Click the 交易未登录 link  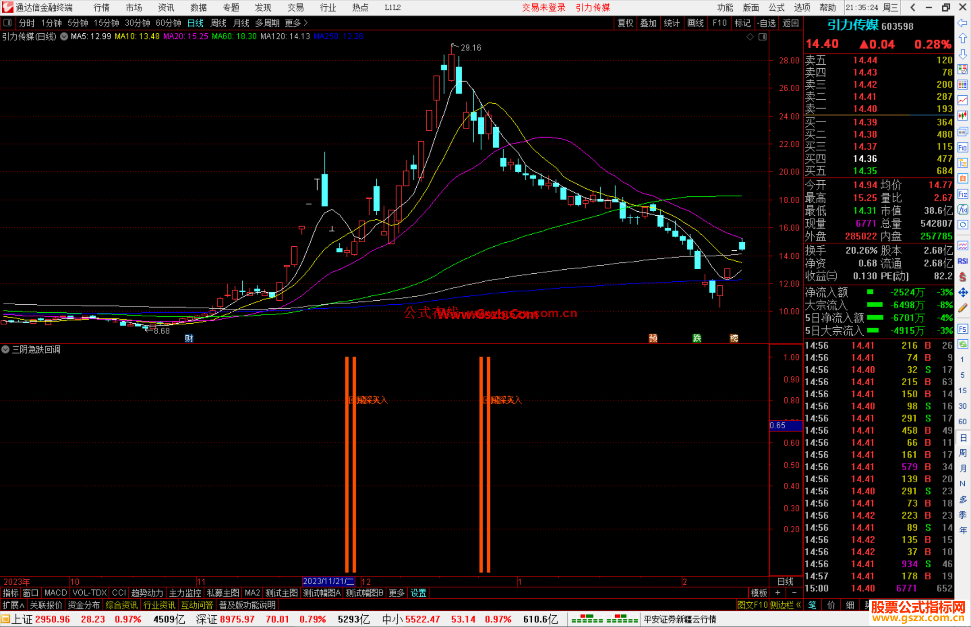click(x=543, y=7)
